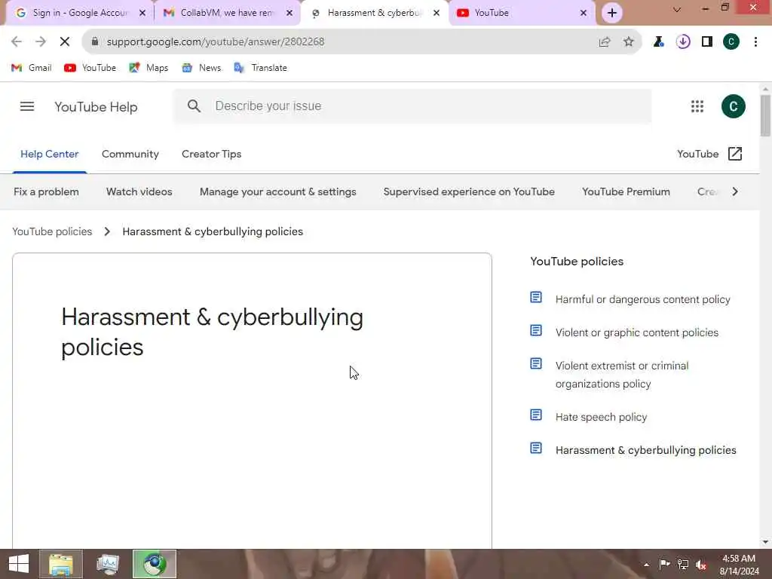Open the Windows Start menu
Screen dimensions: 772x579
[x=19, y=564]
